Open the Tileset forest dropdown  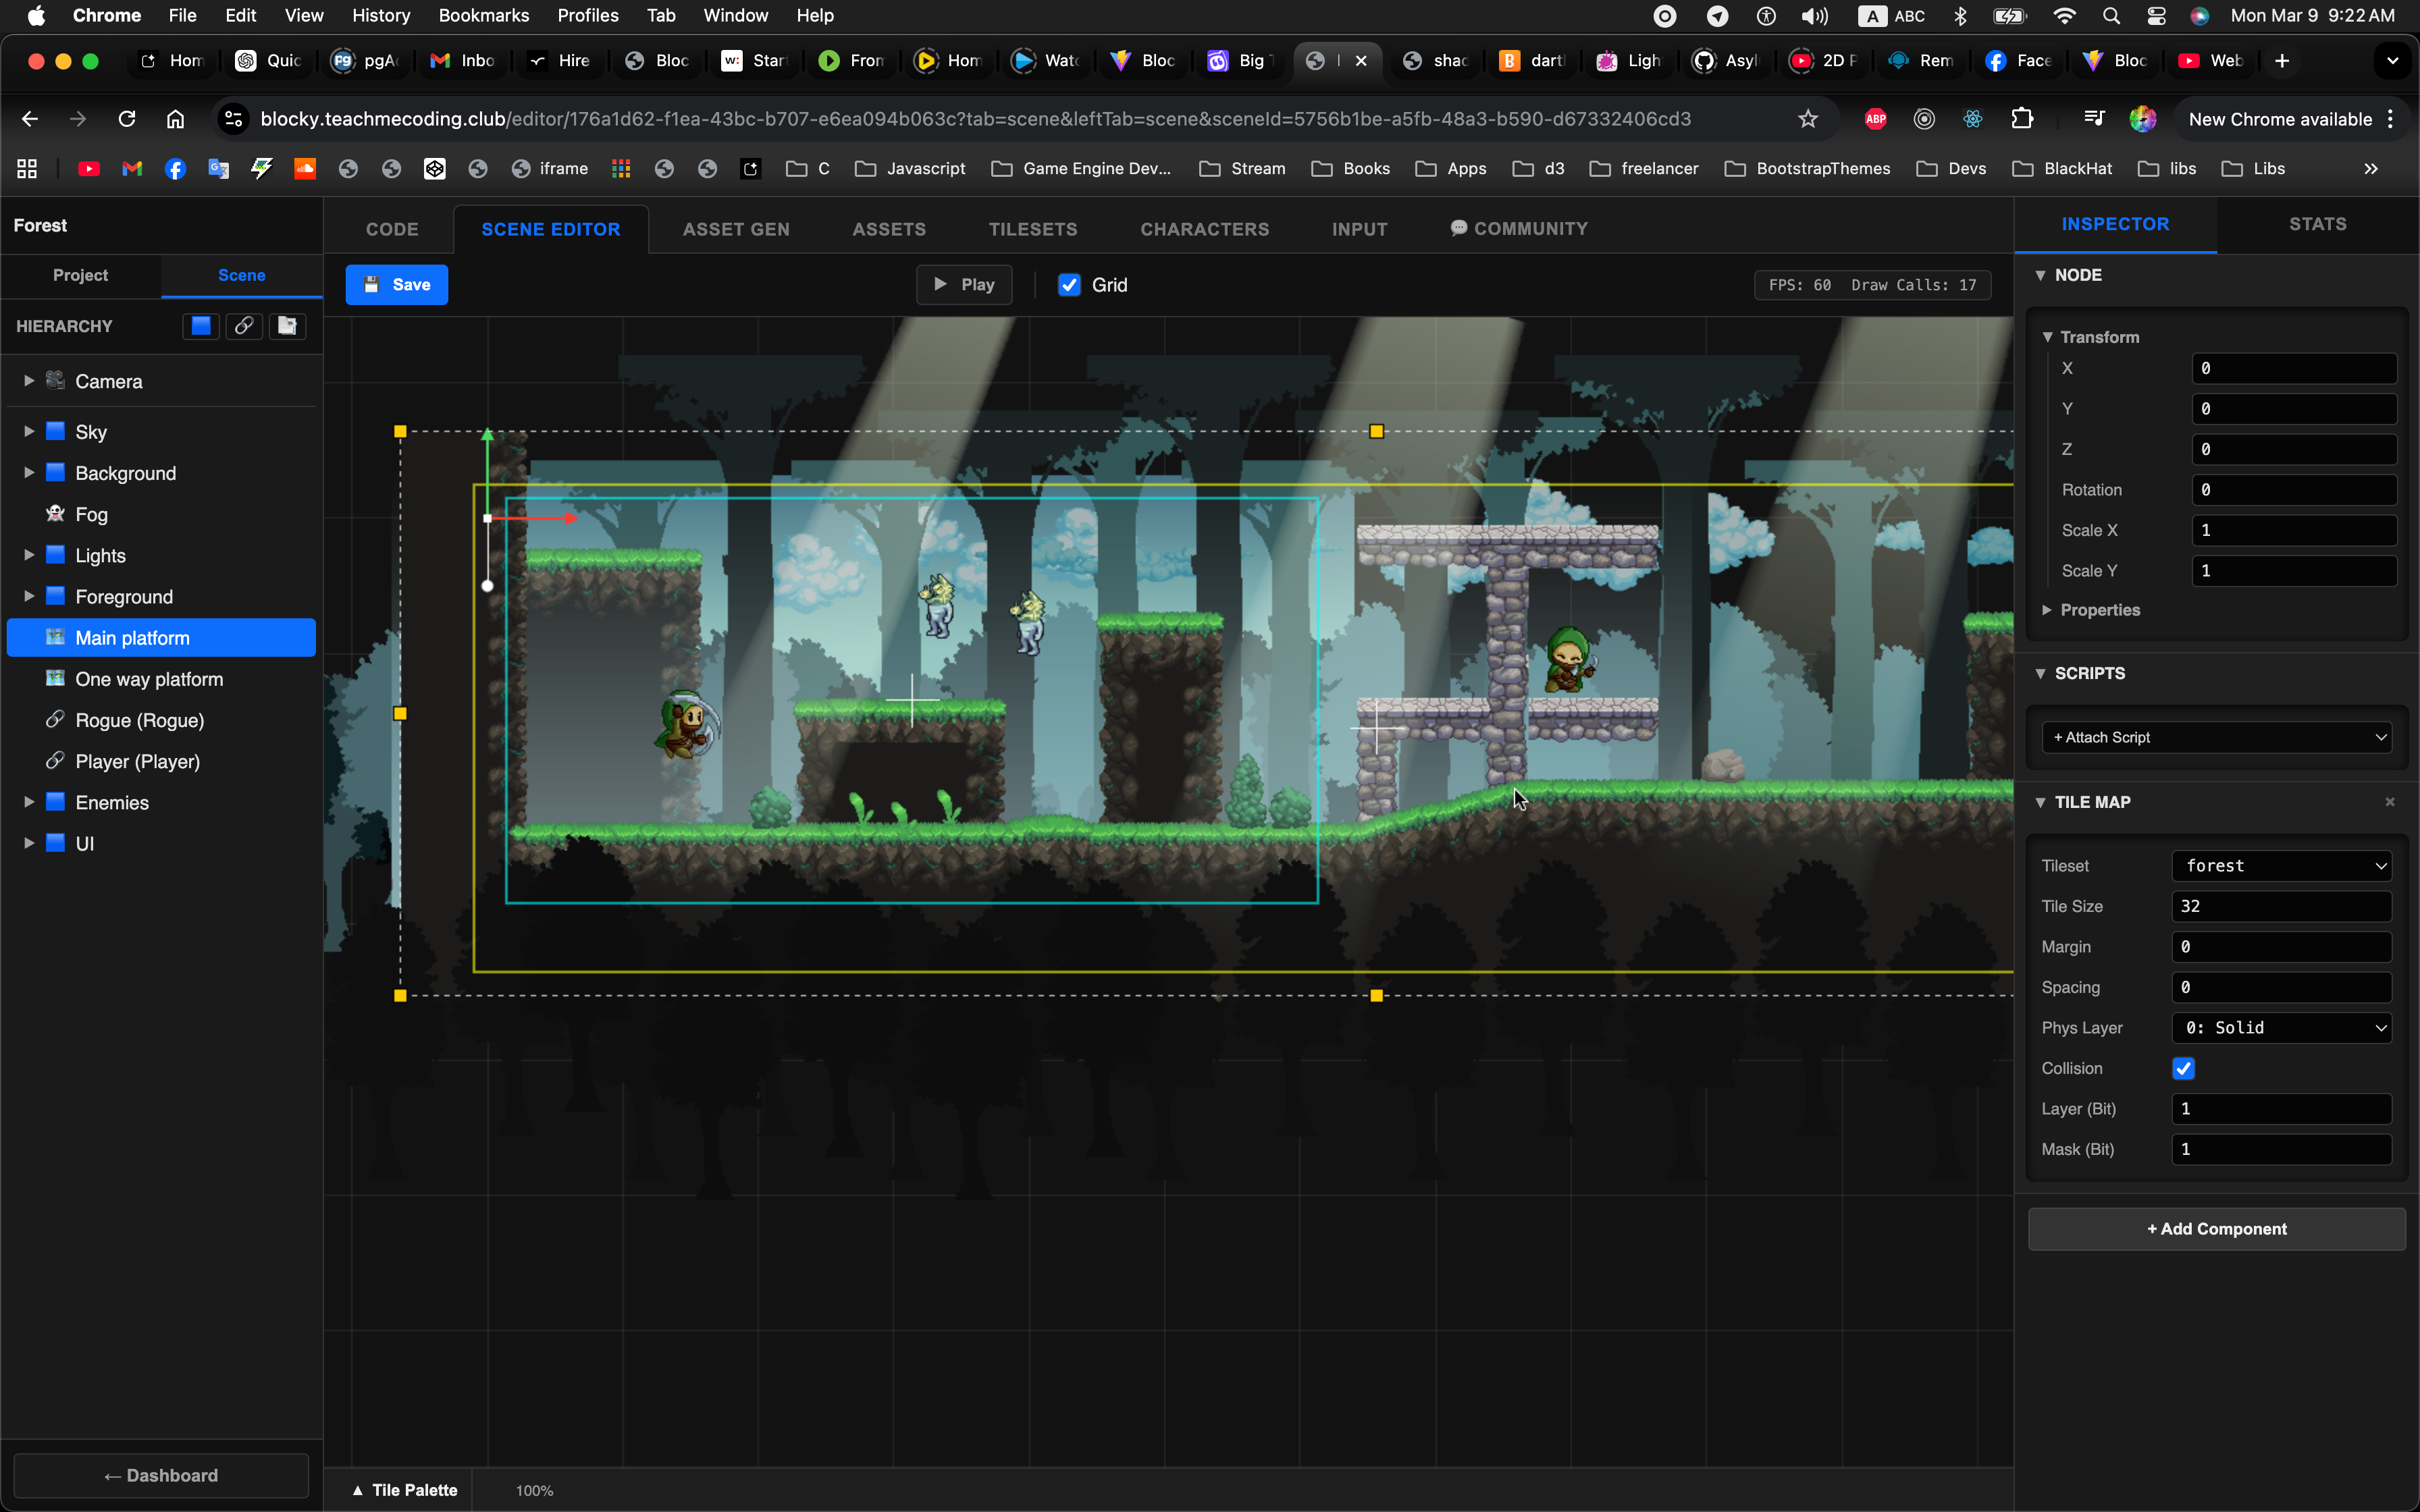coord(2281,866)
